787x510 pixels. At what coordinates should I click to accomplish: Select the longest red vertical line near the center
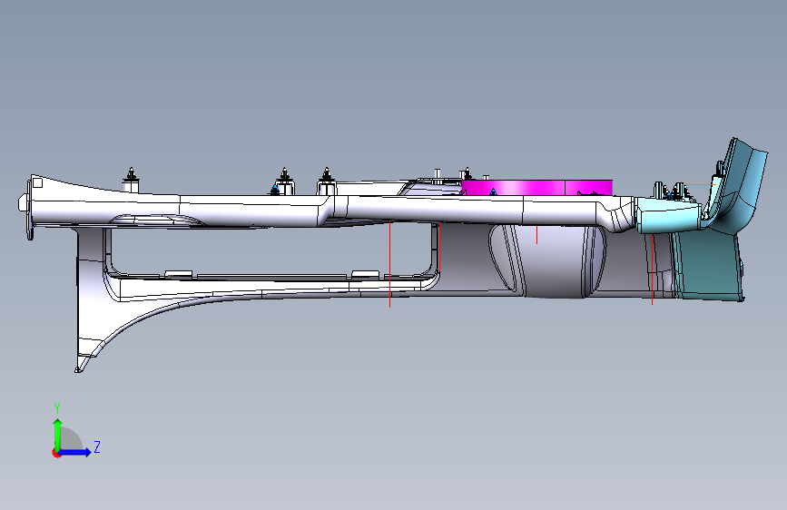tap(390, 263)
